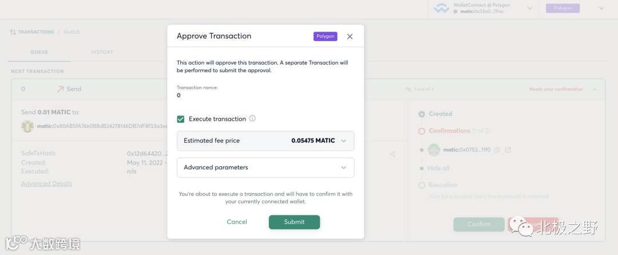Click the info icon beside Execute transaction
This screenshot has height=255, width=618.
coord(252,119)
